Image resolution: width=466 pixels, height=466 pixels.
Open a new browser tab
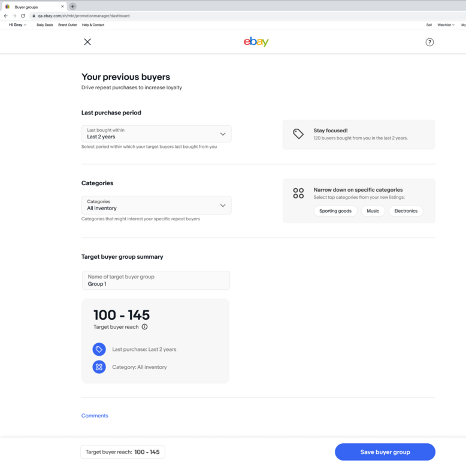72,7
